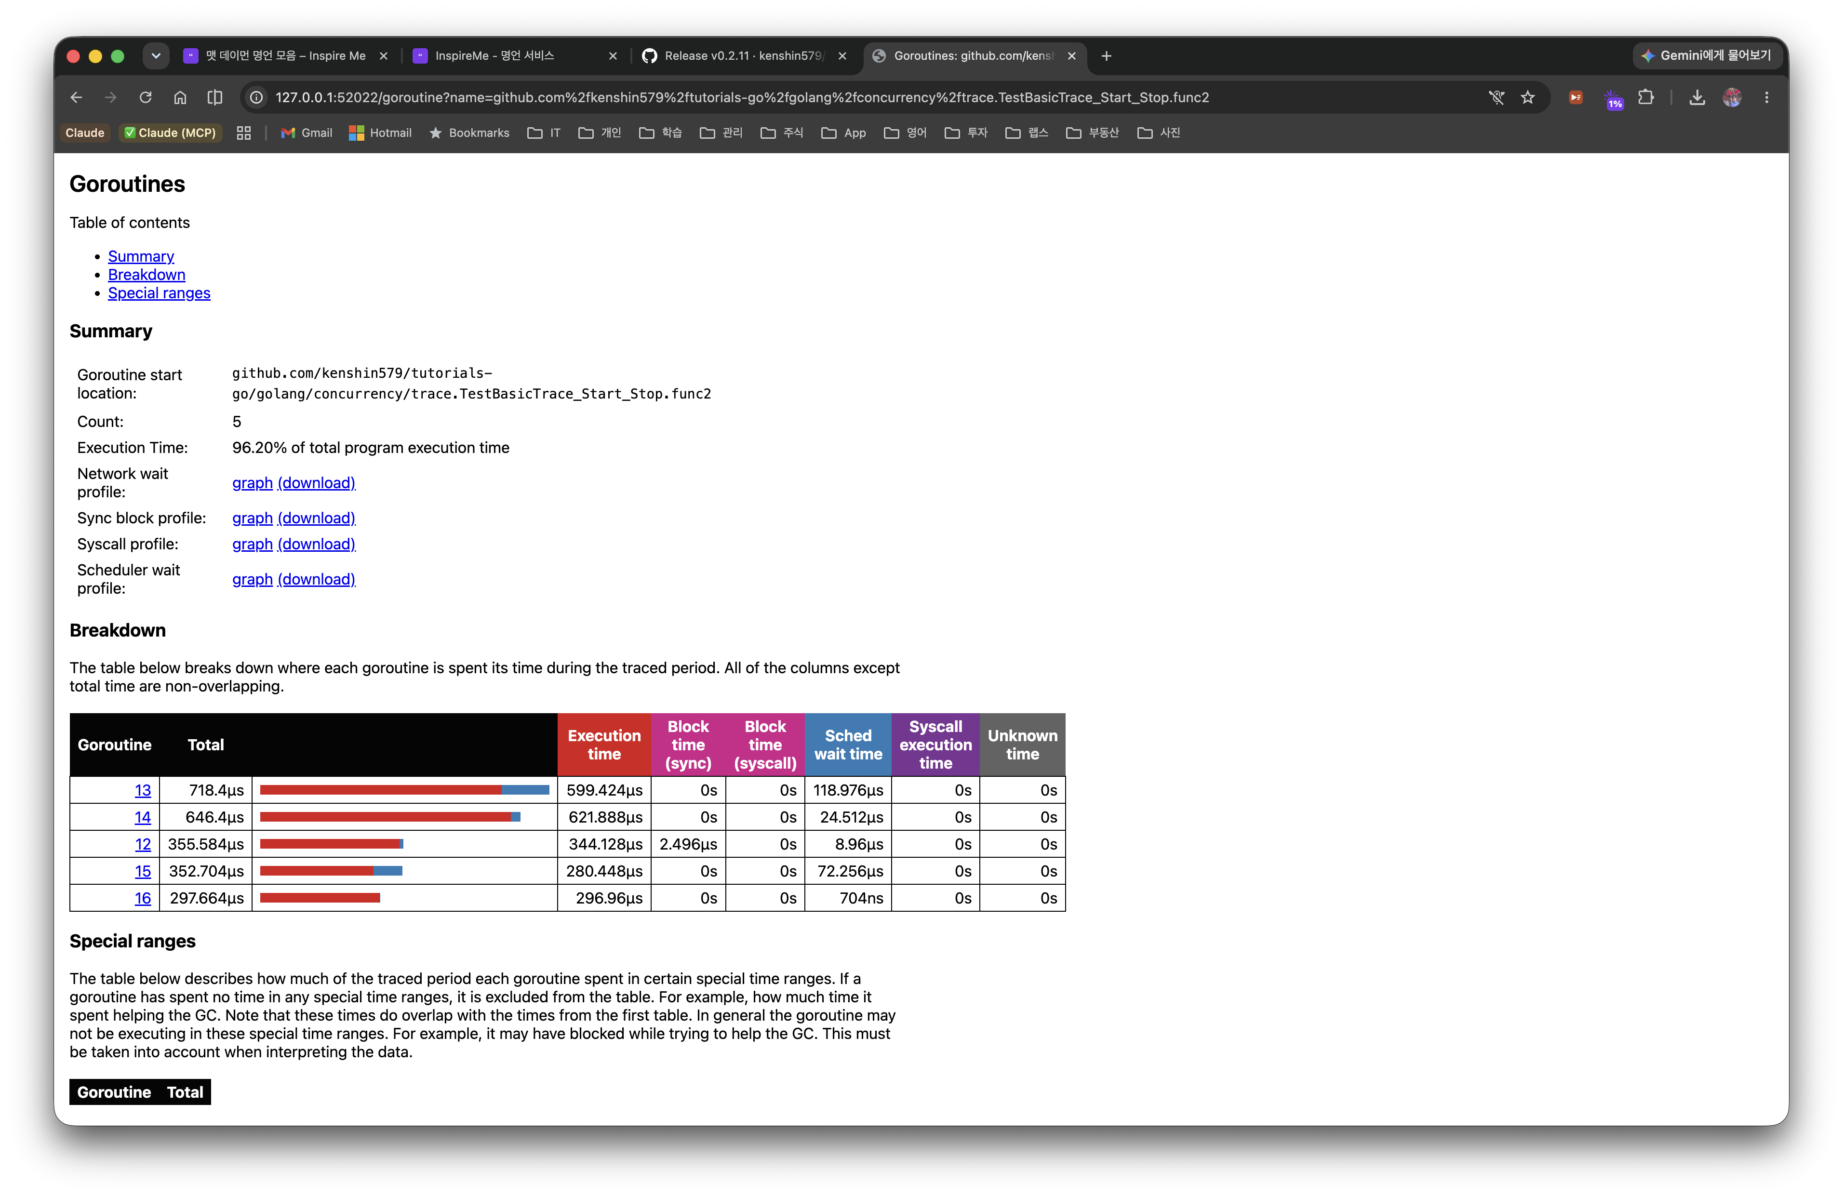Close the Goroutines tab

[x=1072, y=56]
